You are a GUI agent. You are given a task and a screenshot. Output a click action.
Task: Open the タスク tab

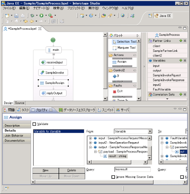[x=23, y=110]
